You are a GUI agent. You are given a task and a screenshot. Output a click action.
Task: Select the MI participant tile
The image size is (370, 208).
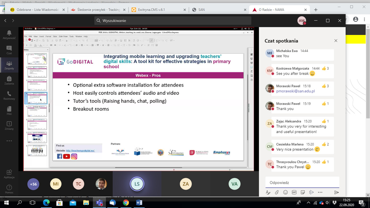(x=56, y=184)
